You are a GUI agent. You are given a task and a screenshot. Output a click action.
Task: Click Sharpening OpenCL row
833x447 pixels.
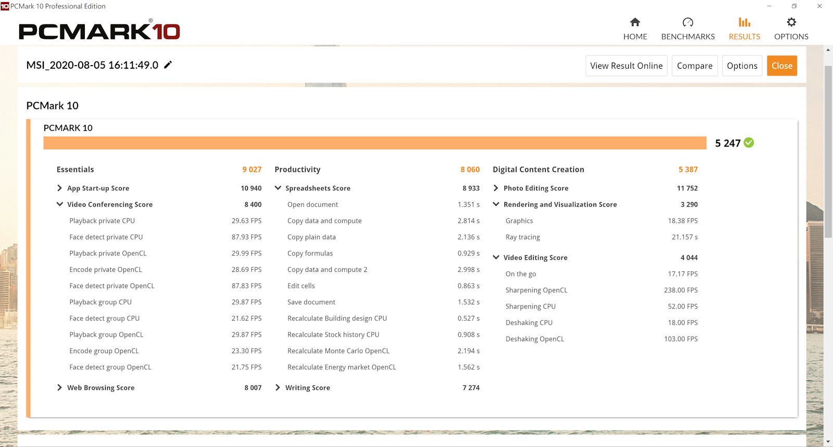602,290
